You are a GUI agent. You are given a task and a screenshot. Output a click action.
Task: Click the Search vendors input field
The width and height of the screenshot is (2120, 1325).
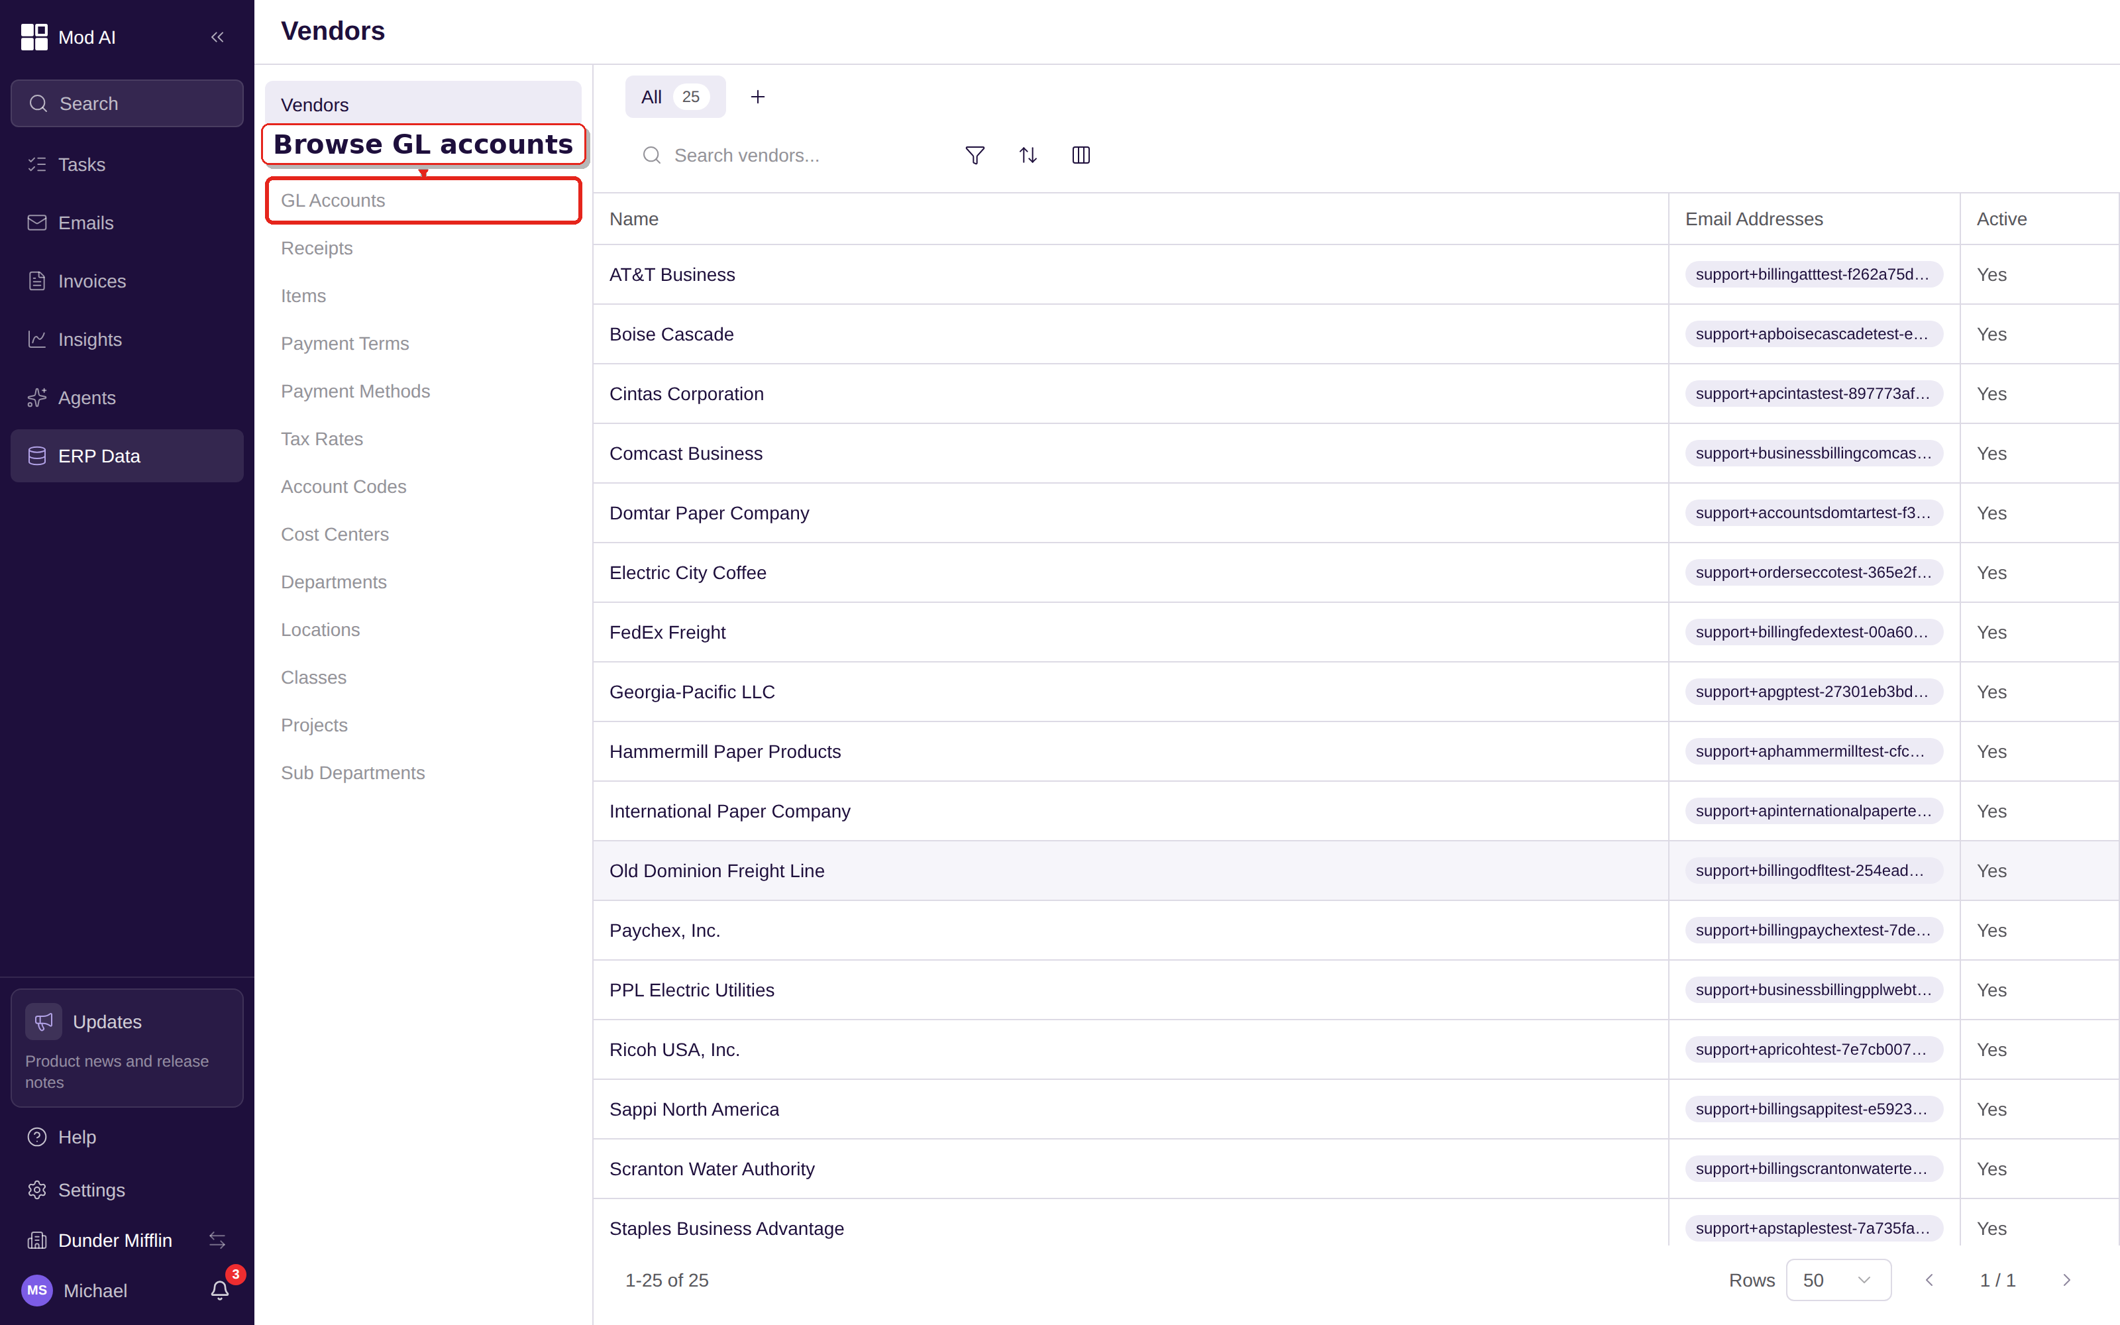tap(788, 155)
